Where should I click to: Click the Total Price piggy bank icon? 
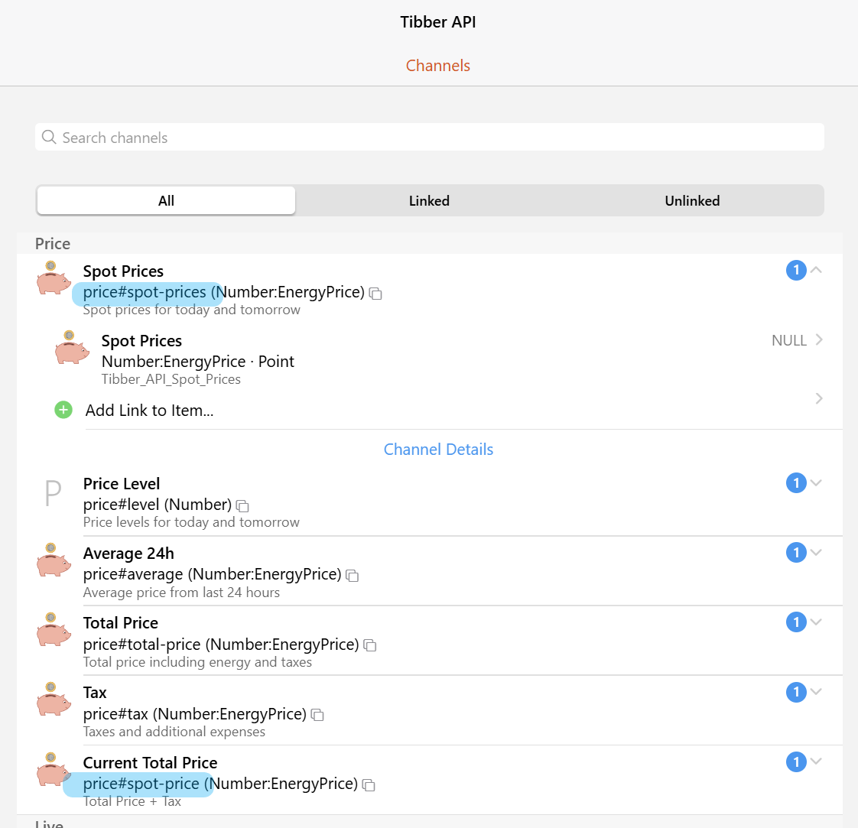coord(54,629)
